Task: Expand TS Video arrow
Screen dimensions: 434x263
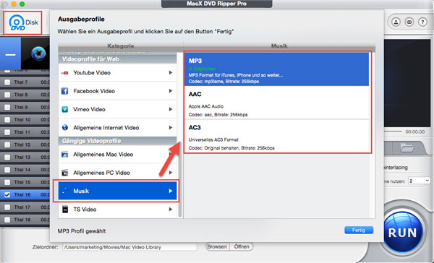Action: tap(171, 209)
